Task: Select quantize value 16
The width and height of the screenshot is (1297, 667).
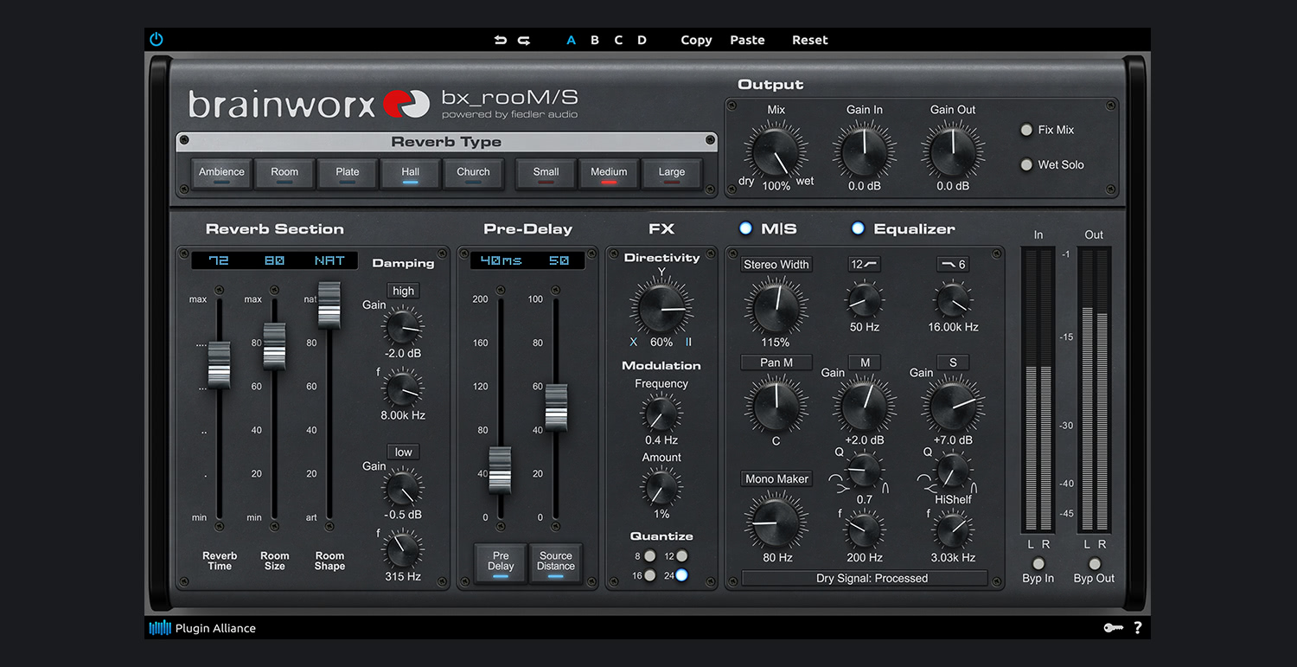Action: coord(650,575)
